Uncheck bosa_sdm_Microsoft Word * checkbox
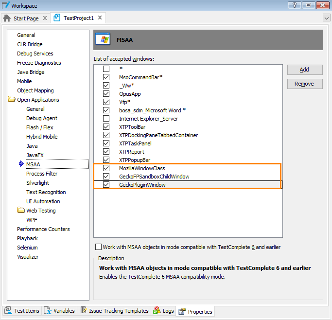The height and width of the screenshot is (320, 332). point(106,110)
